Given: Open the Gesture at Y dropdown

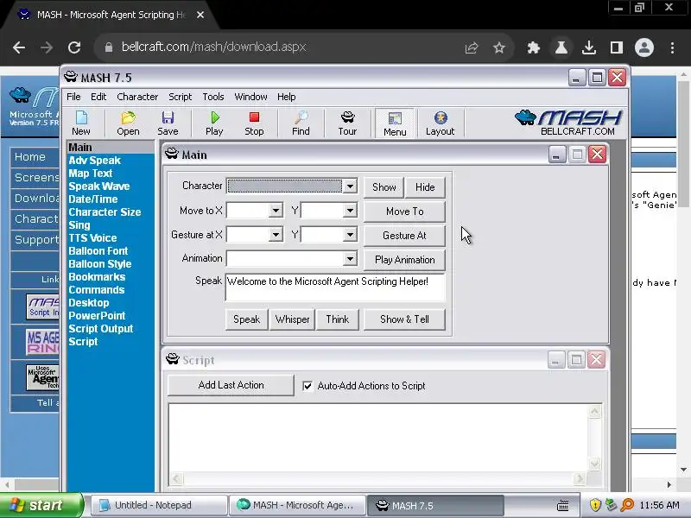Looking at the screenshot, I should pos(350,235).
